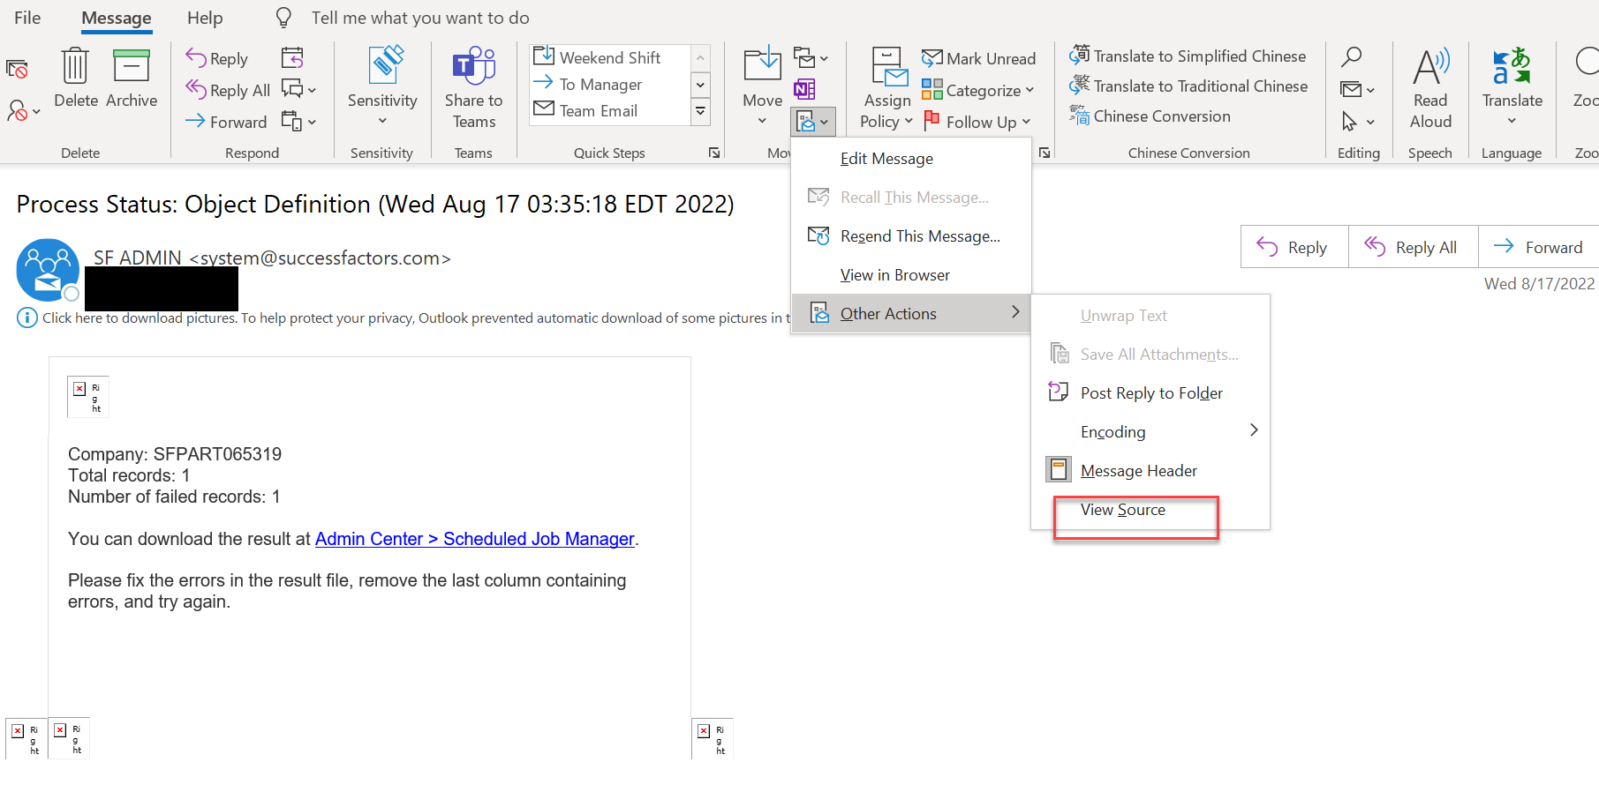Open the More respond actions dropdown
The width and height of the screenshot is (1599, 792).
(x=298, y=121)
